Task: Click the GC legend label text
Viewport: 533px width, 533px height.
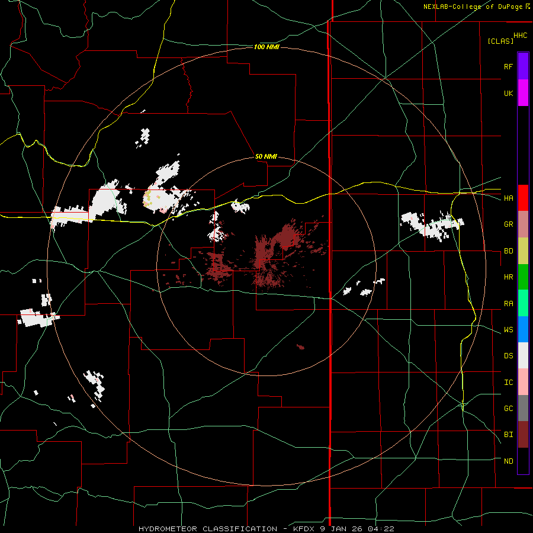Action: tap(509, 409)
